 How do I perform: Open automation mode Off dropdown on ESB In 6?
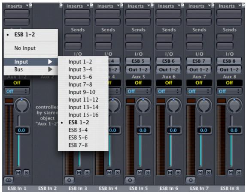[168, 91]
